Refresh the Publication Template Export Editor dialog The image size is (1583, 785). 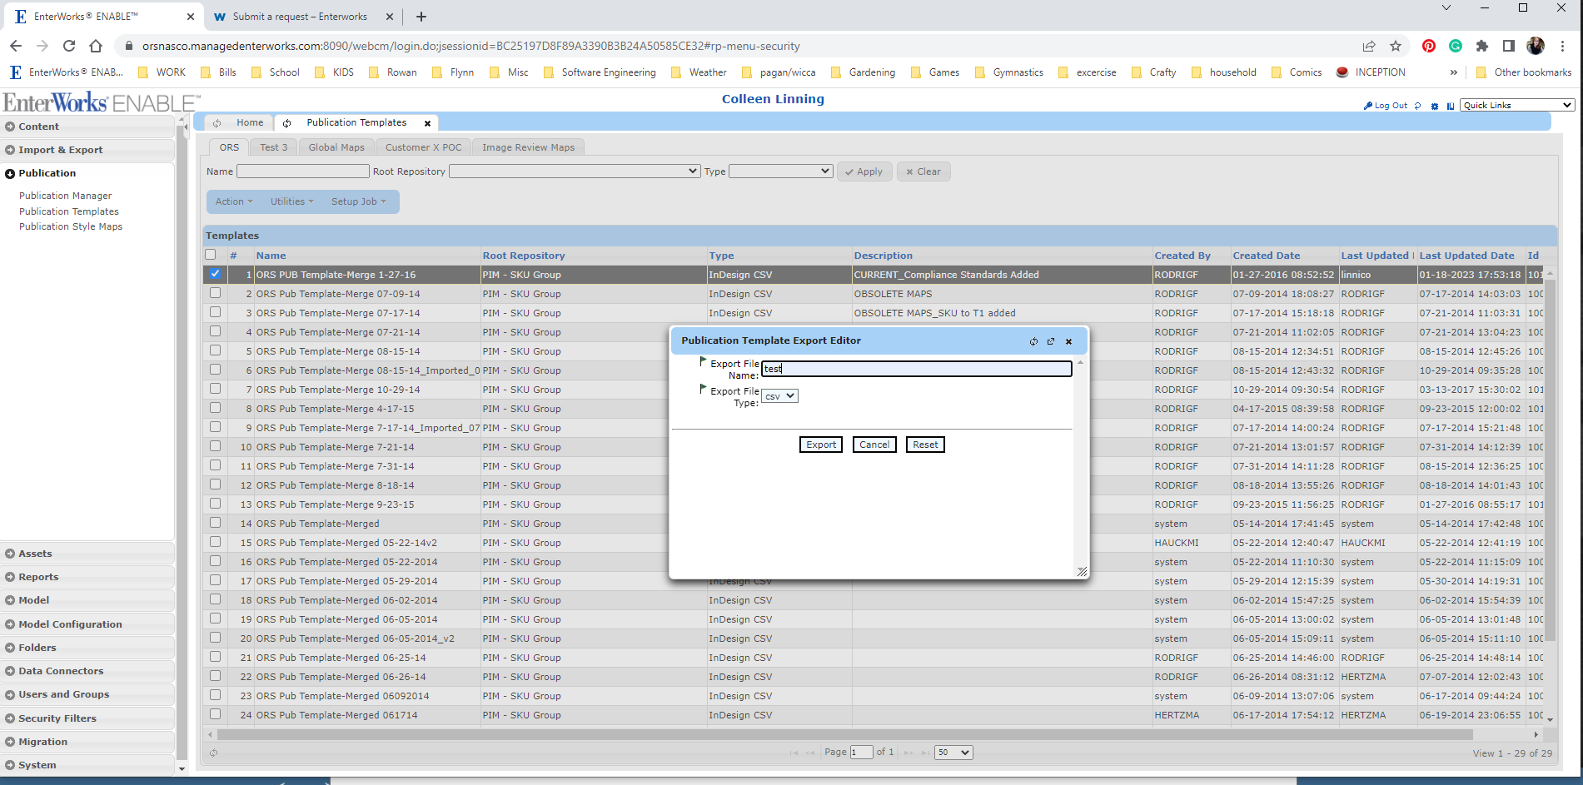(1034, 341)
